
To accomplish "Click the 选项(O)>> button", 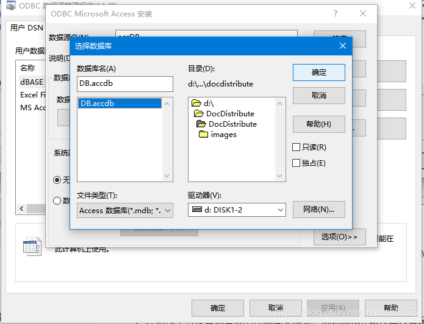I will (x=340, y=237).
